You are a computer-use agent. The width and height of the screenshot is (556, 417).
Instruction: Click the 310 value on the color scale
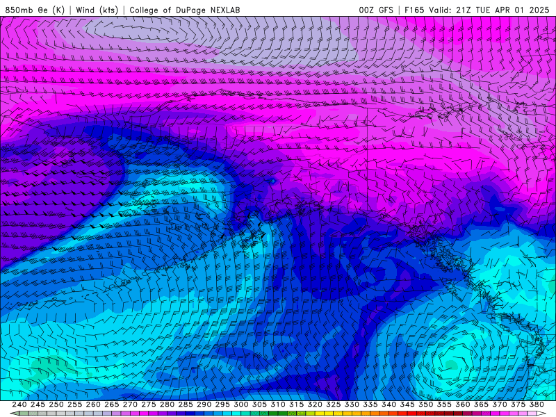point(277,404)
